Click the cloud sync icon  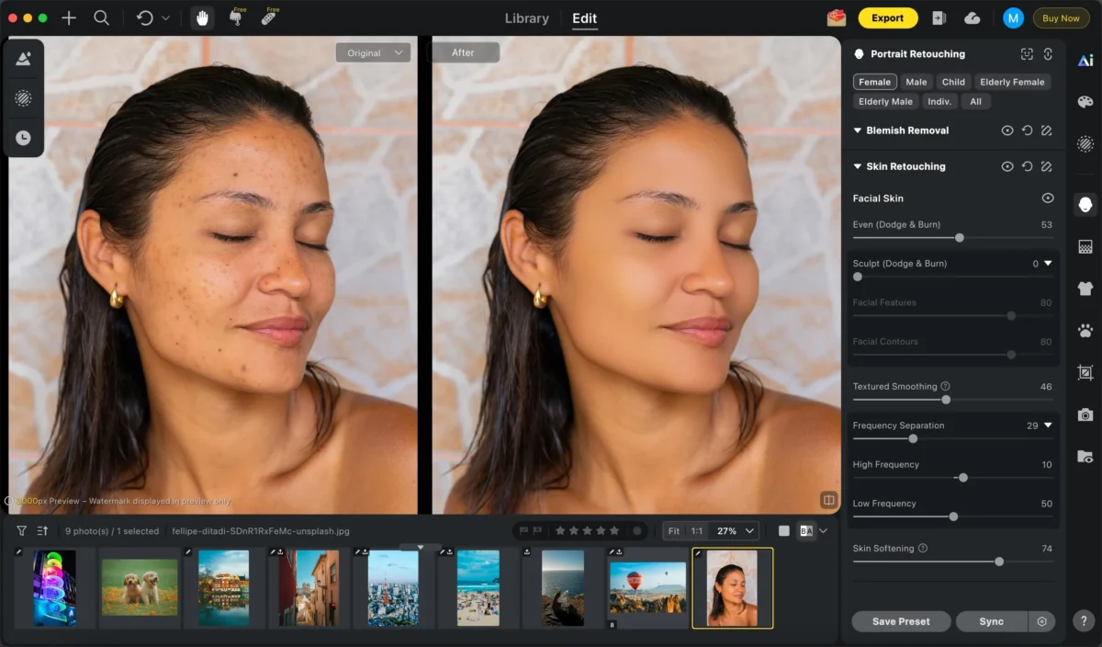(973, 18)
